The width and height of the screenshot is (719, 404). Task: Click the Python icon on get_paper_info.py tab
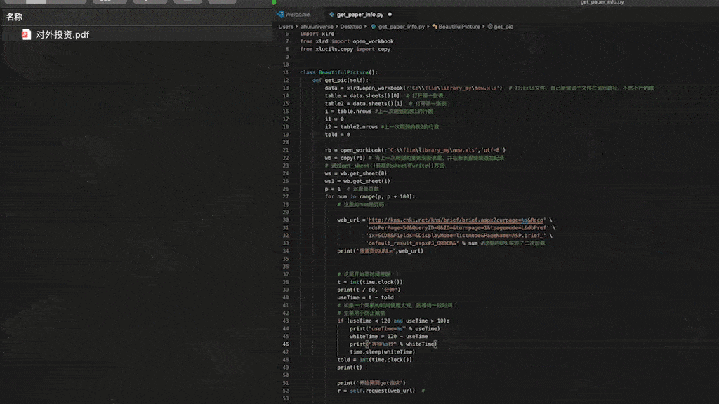(331, 15)
